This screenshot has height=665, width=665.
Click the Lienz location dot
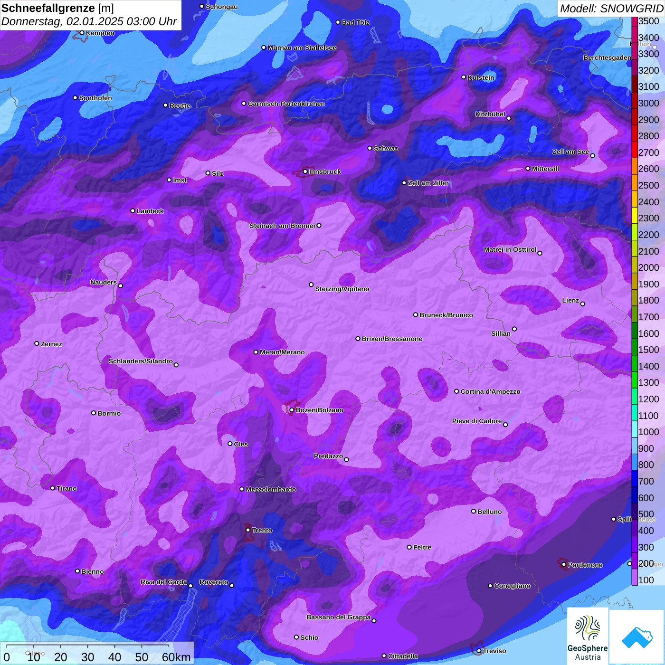click(582, 304)
